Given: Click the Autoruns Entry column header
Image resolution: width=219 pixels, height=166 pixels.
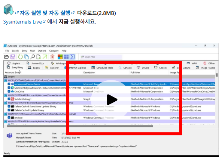Looking at the screenshot, I should [13, 73].
